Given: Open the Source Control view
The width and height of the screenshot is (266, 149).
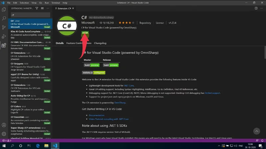Looking at the screenshot, I should coord(4,27).
